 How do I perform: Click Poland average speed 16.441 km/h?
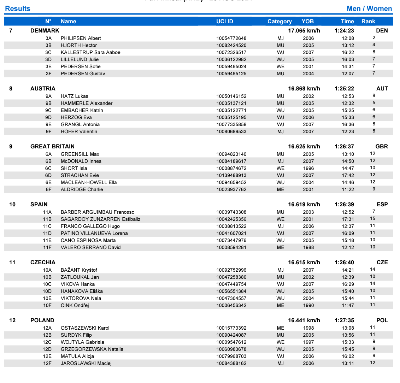304,320
